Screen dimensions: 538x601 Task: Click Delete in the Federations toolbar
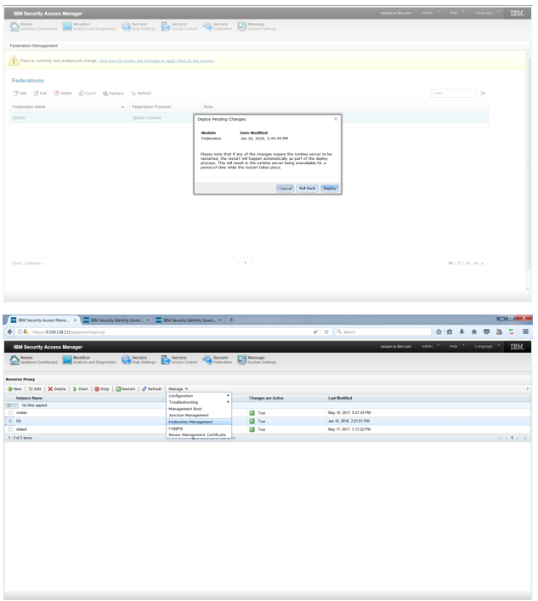coord(62,94)
